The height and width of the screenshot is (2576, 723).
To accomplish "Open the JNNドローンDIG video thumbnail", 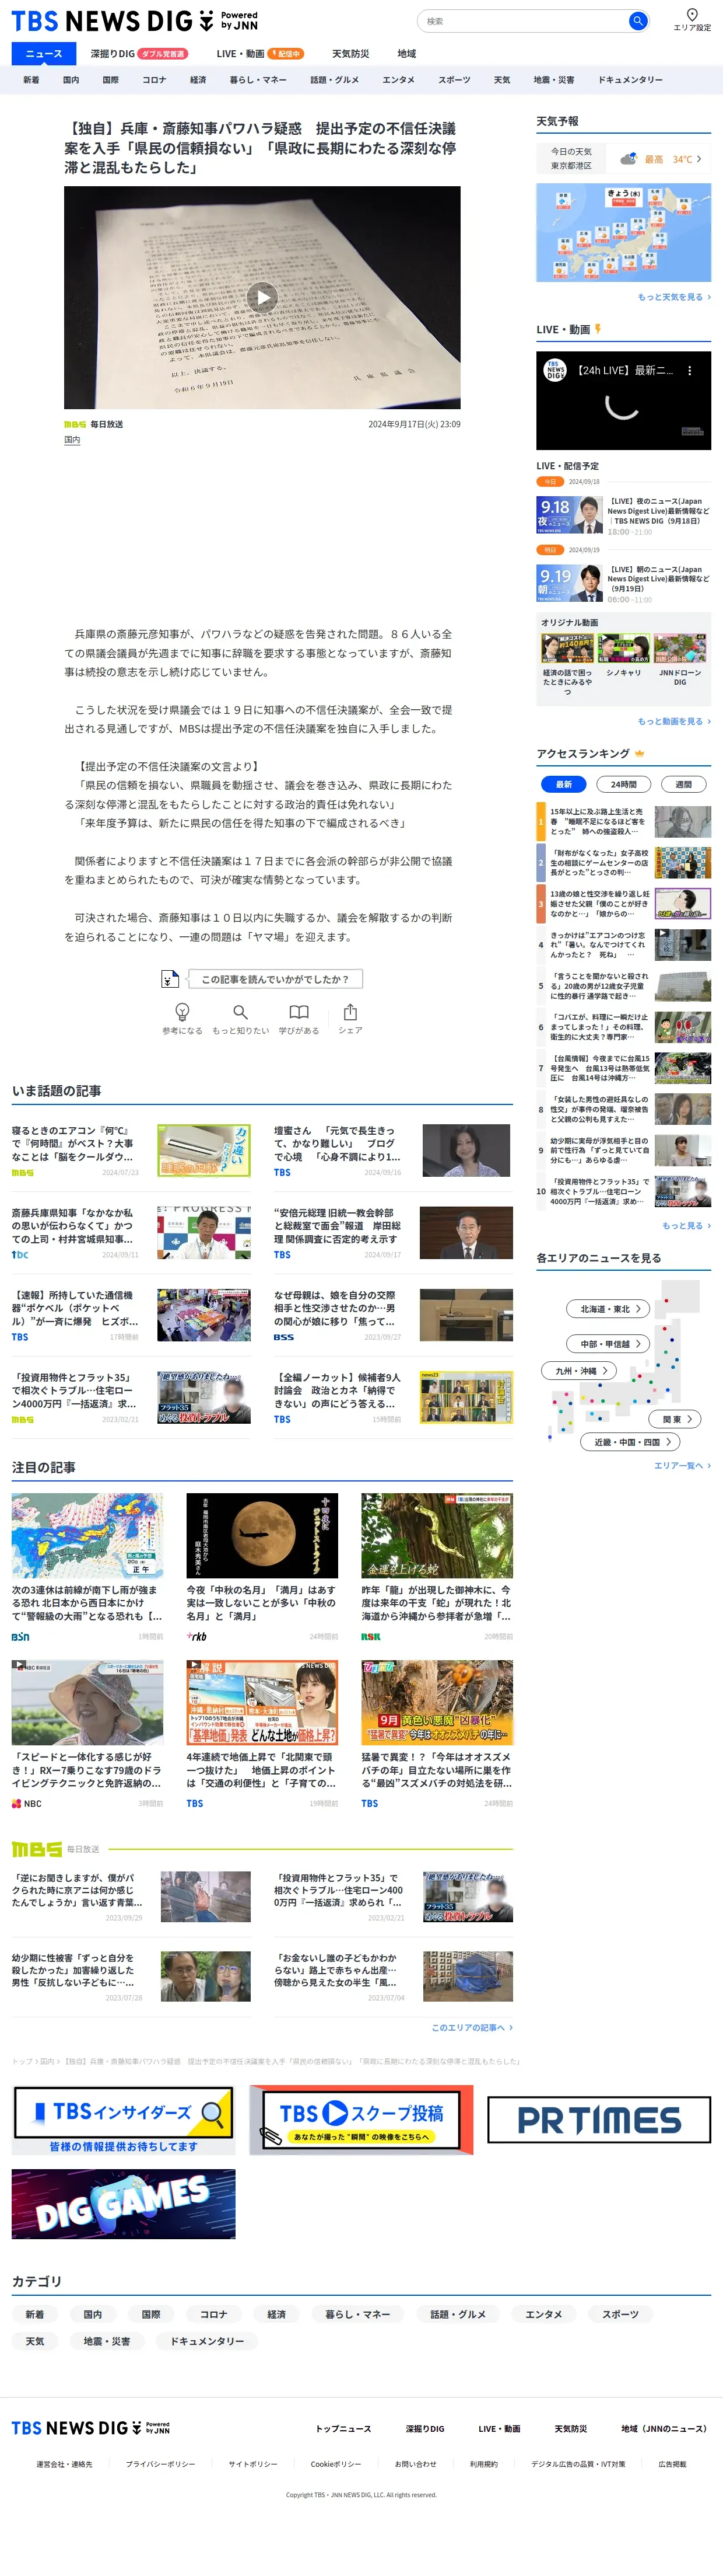I will (680, 648).
